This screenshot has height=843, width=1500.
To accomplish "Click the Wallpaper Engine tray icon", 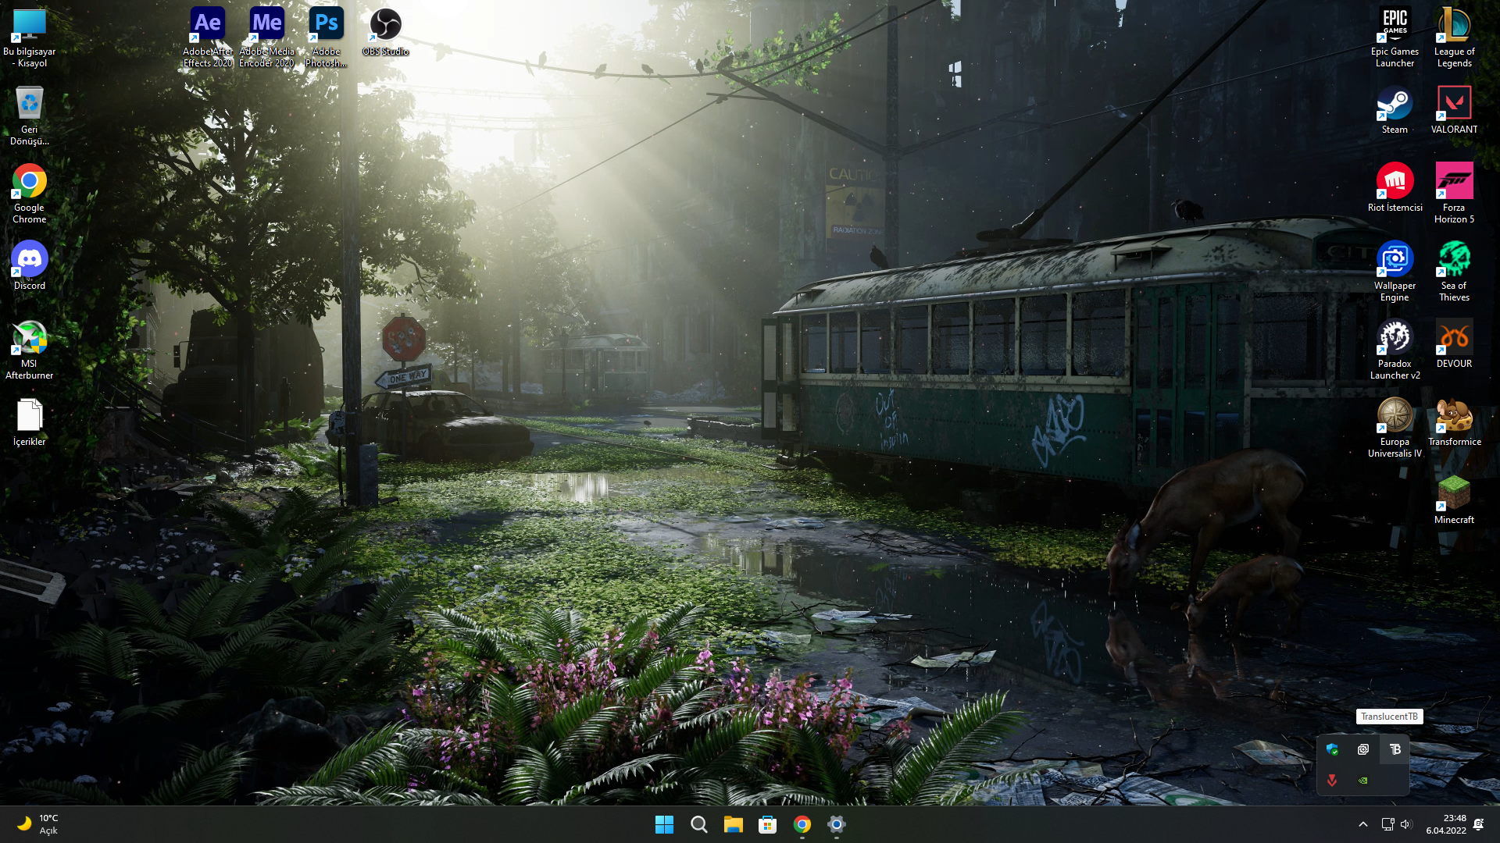I will tap(1363, 749).
